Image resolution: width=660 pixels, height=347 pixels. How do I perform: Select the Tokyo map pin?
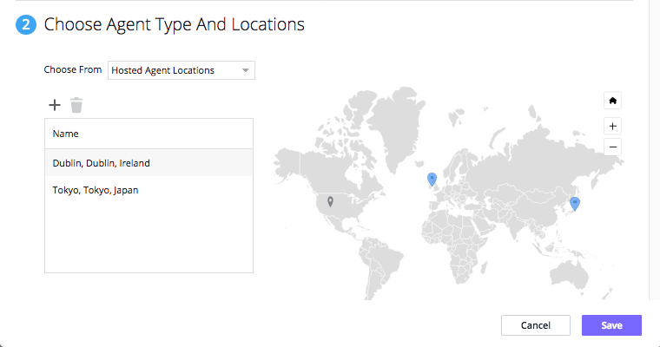pos(575,204)
